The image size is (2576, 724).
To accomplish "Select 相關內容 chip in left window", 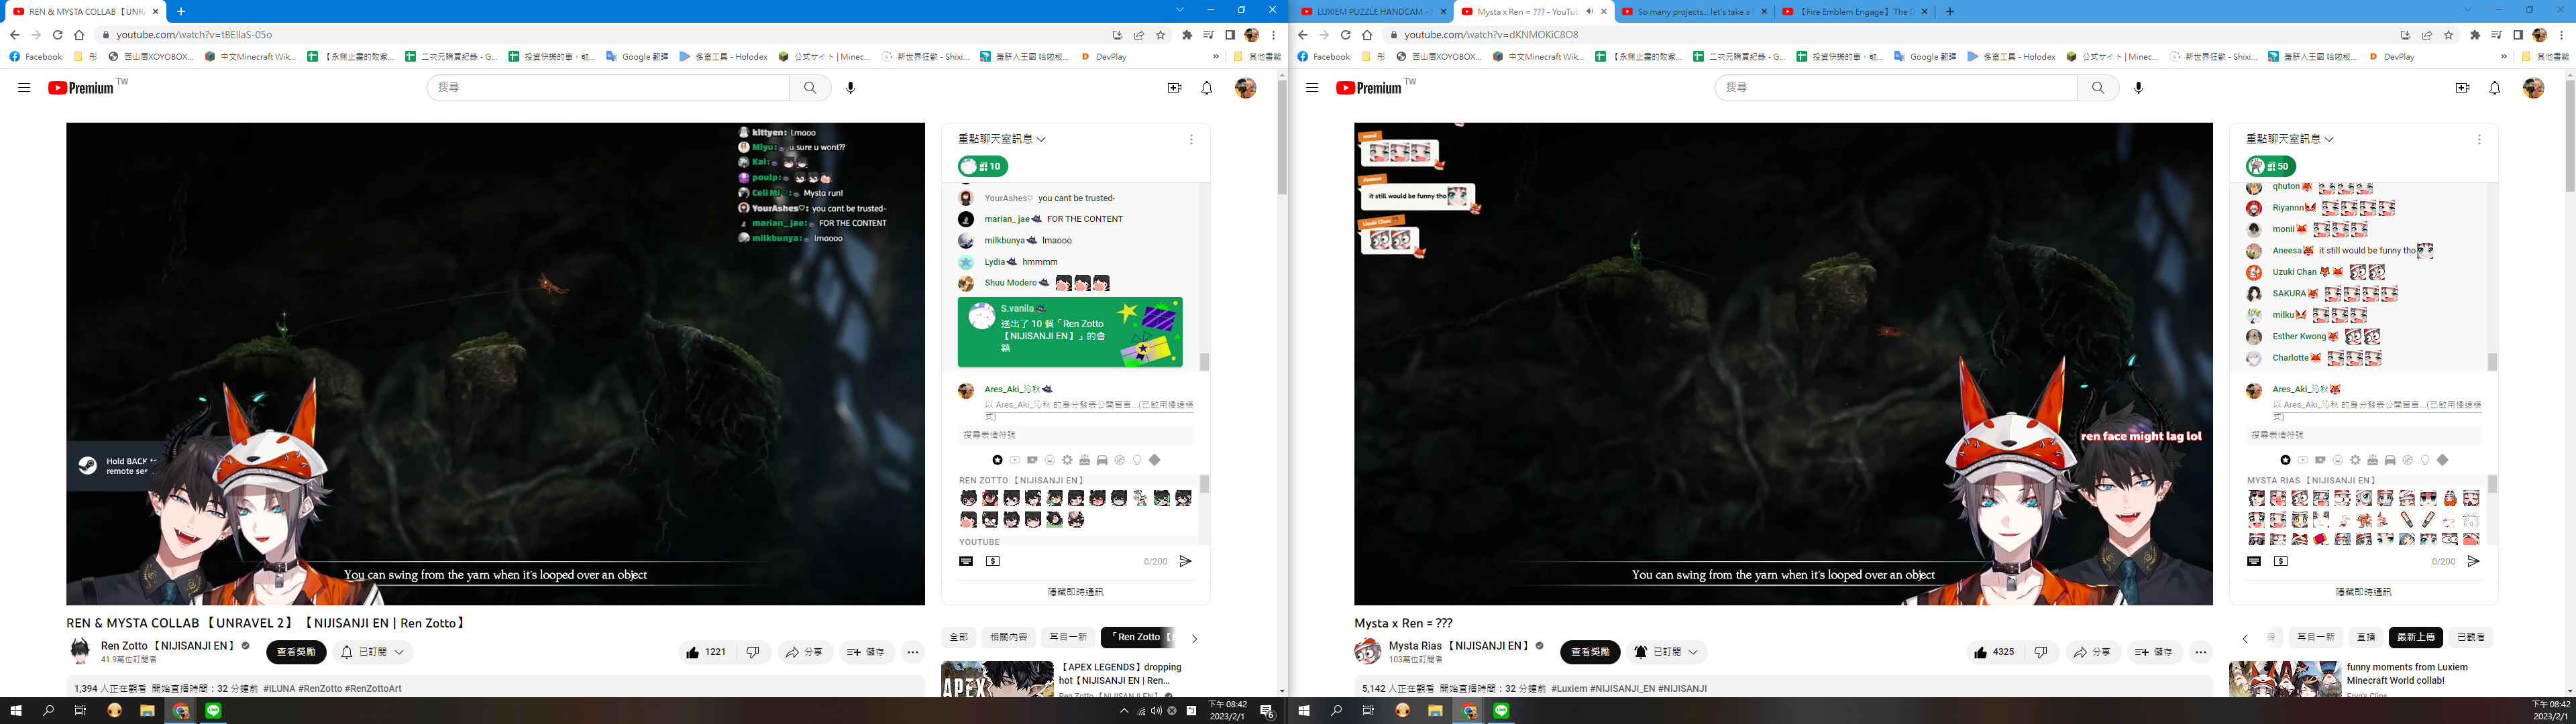I will [x=1008, y=637].
